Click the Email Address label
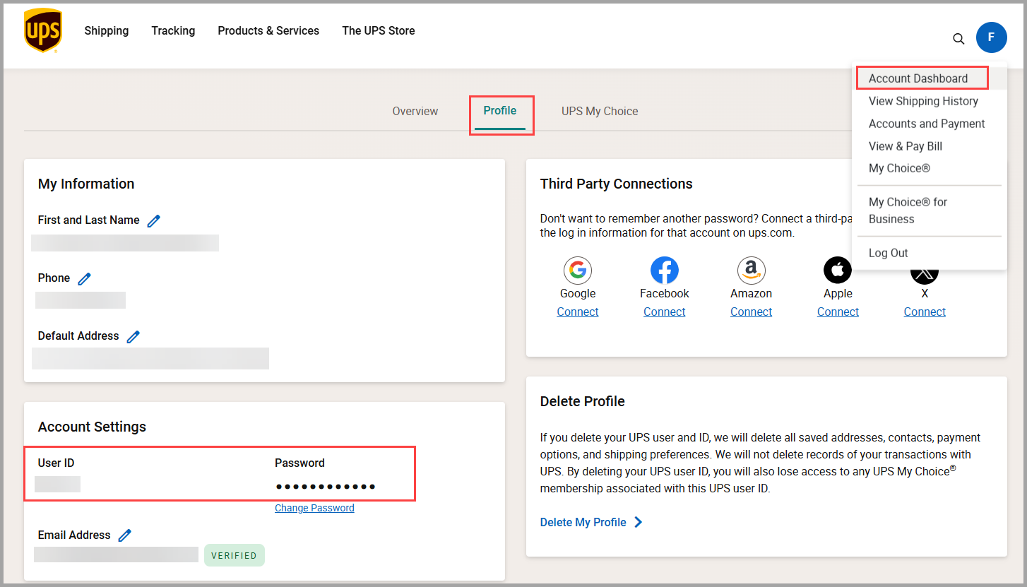 (x=74, y=535)
